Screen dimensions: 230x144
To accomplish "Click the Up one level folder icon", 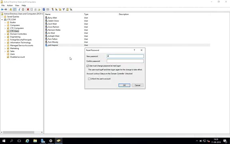I will pos(11,10).
